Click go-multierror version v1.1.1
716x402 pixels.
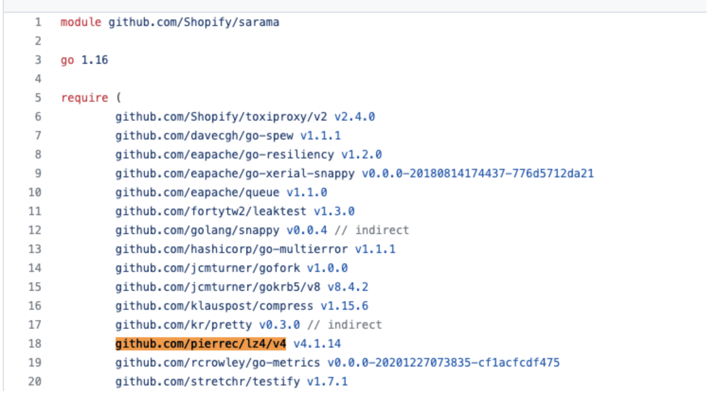tap(375, 249)
